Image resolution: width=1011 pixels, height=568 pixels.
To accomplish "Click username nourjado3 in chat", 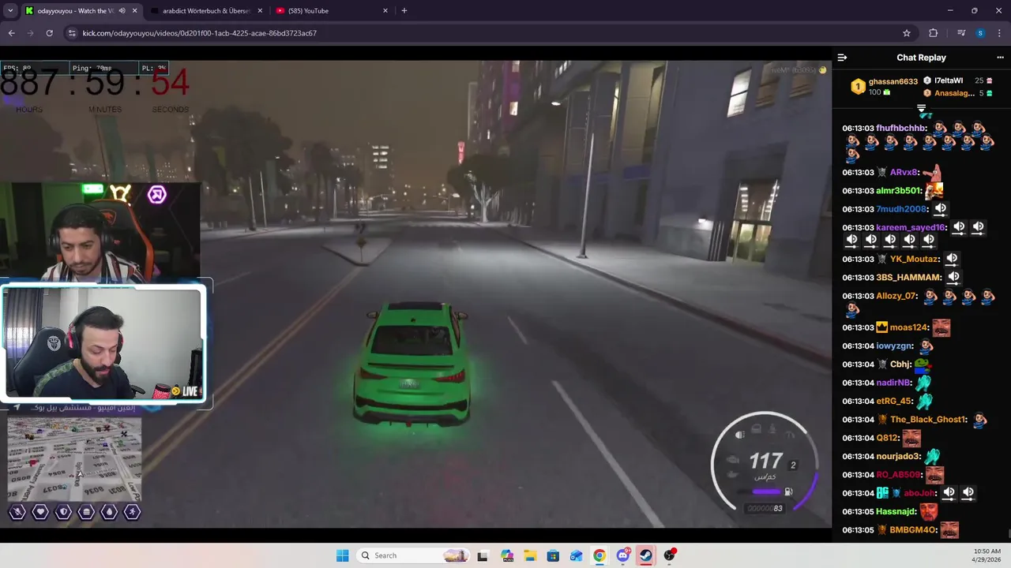I will pos(898,456).
